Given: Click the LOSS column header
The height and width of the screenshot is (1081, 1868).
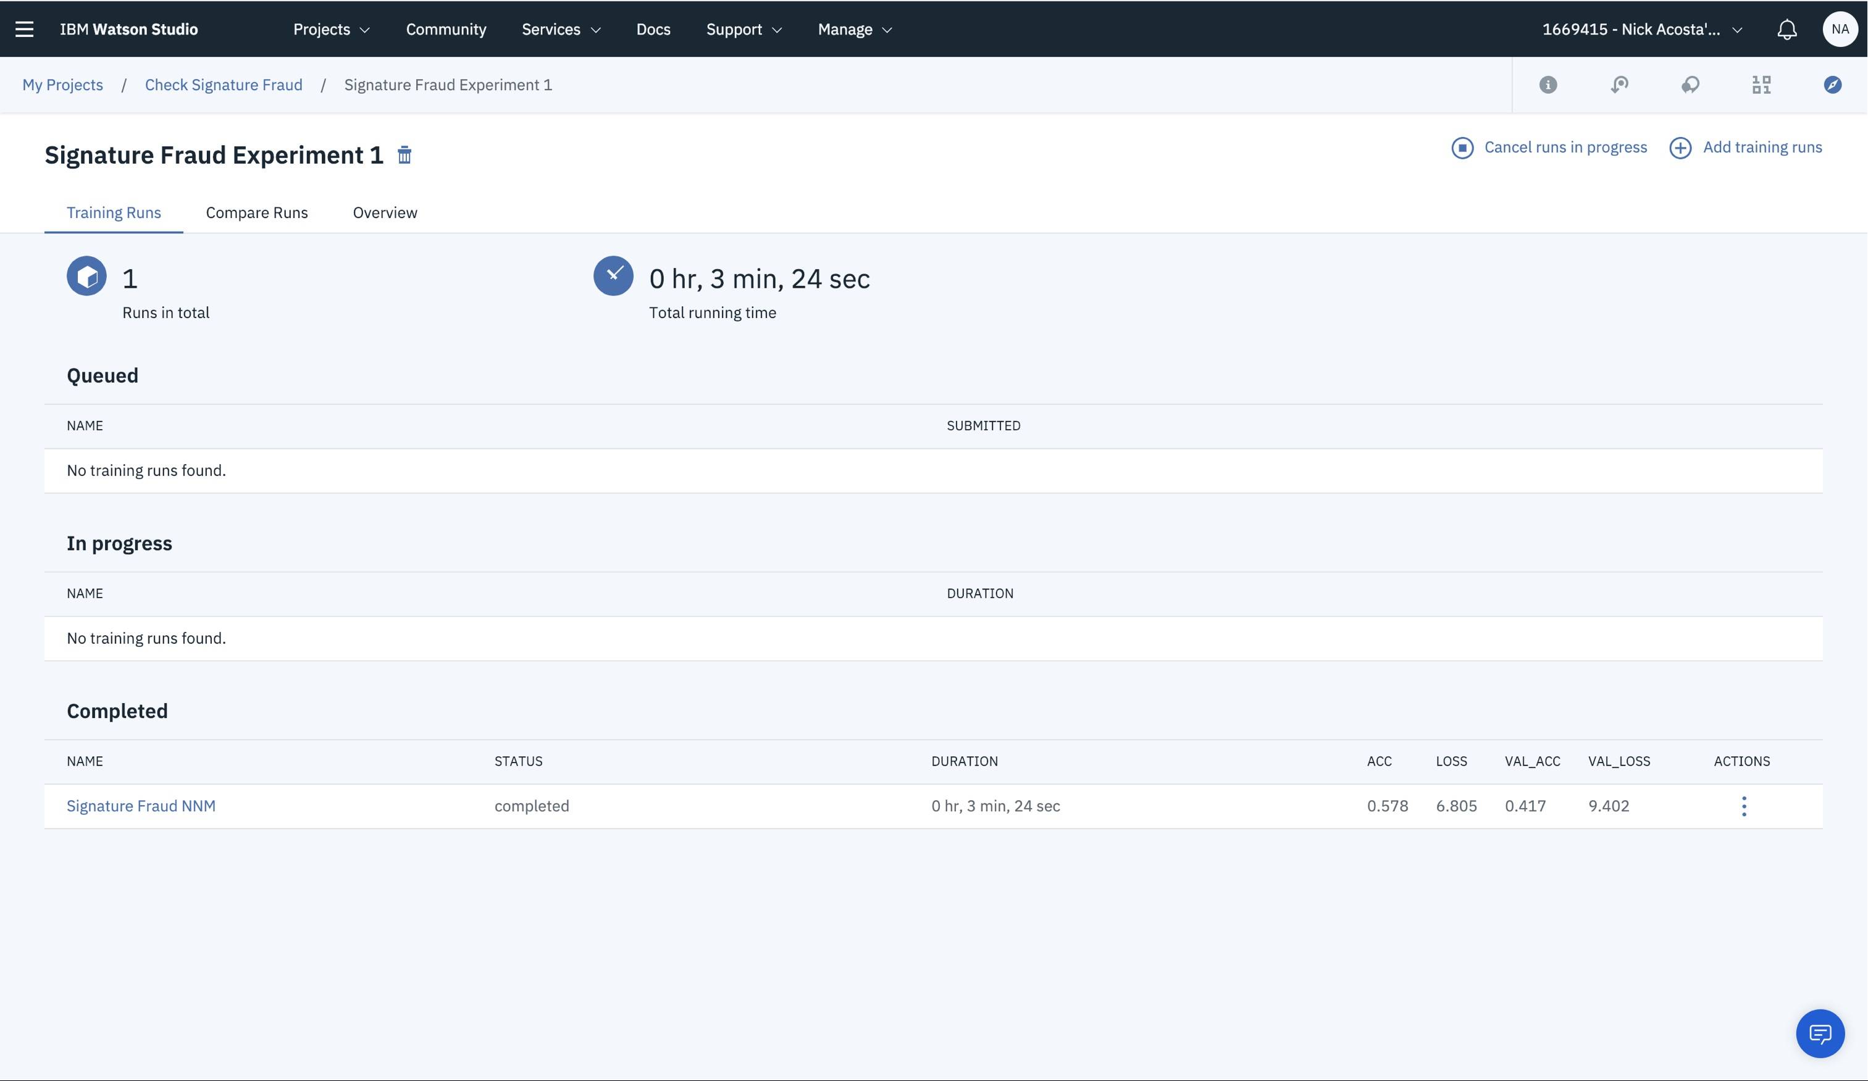Looking at the screenshot, I should coord(1451,761).
